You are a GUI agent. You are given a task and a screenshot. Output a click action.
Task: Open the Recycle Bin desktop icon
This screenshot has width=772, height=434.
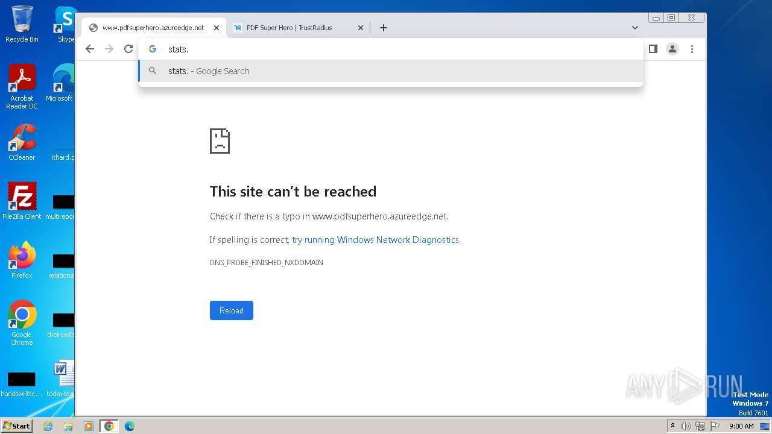(x=22, y=24)
